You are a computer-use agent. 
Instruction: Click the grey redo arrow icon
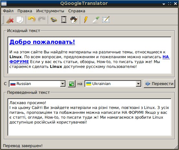(42, 19)
